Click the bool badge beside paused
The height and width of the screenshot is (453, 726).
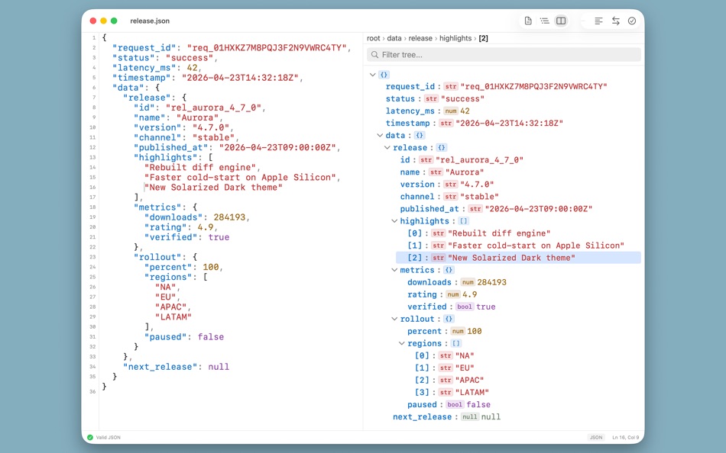coord(455,404)
